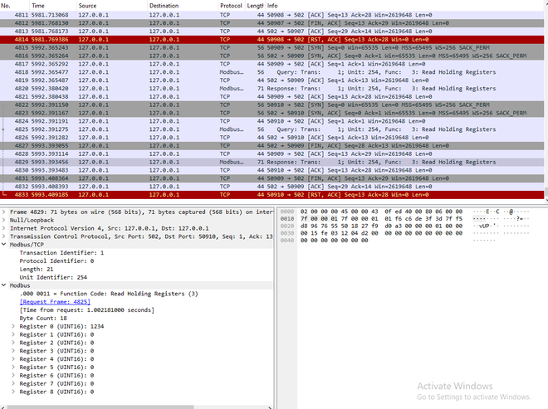Sort by the Source column header
This screenshot has height=409, width=548.
pyautogui.click(x=112, y=6)
